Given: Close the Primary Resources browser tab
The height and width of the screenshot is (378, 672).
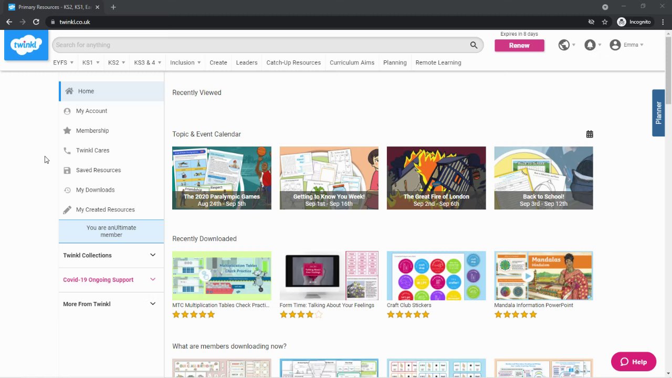Looking at the screenshot, I should click(97, 7).
